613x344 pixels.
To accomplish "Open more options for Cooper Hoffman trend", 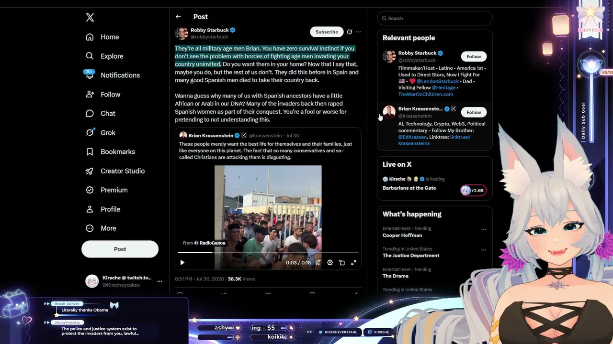I will [484, 229].
